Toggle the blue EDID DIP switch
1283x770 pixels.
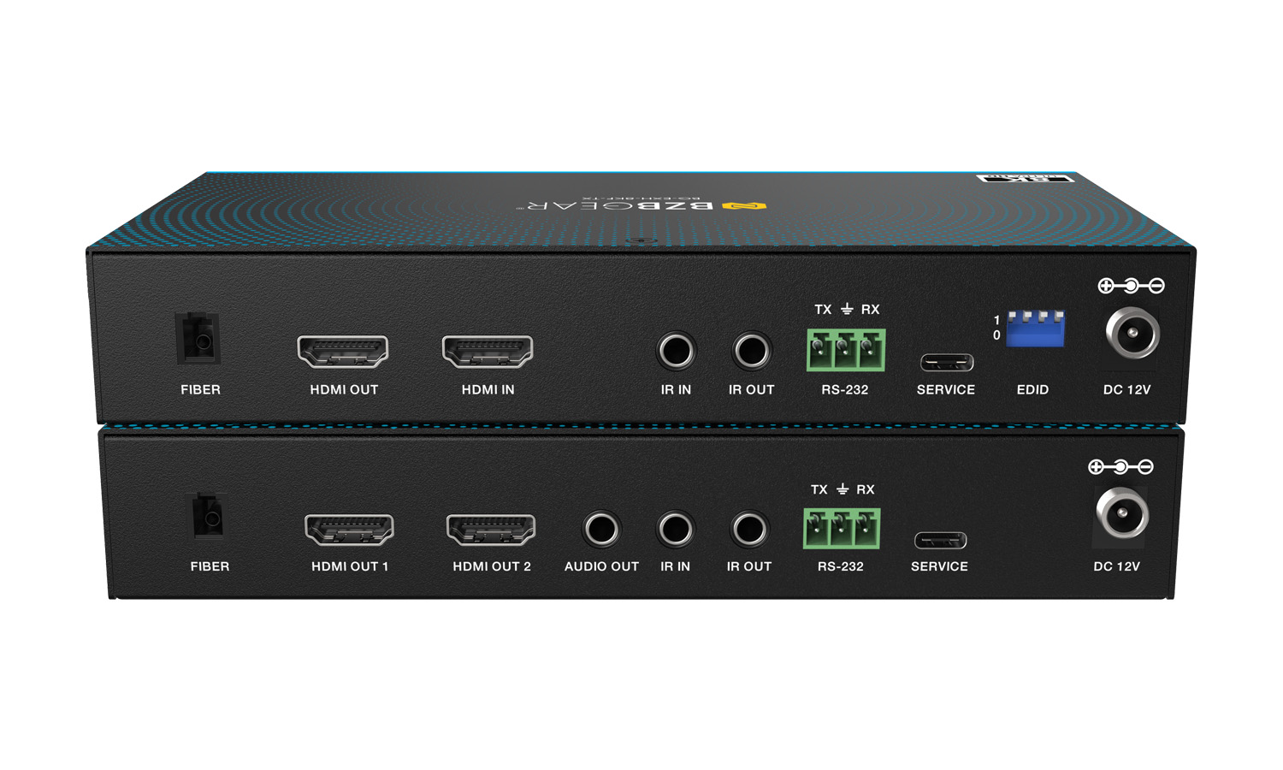click(x=1036, y=329)
